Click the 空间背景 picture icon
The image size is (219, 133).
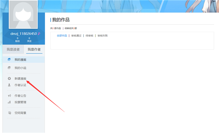click(9, 113)
